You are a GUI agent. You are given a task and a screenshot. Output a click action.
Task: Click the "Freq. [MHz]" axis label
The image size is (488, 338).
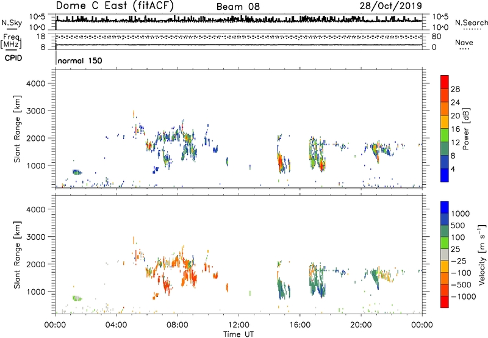click(11, 41)
